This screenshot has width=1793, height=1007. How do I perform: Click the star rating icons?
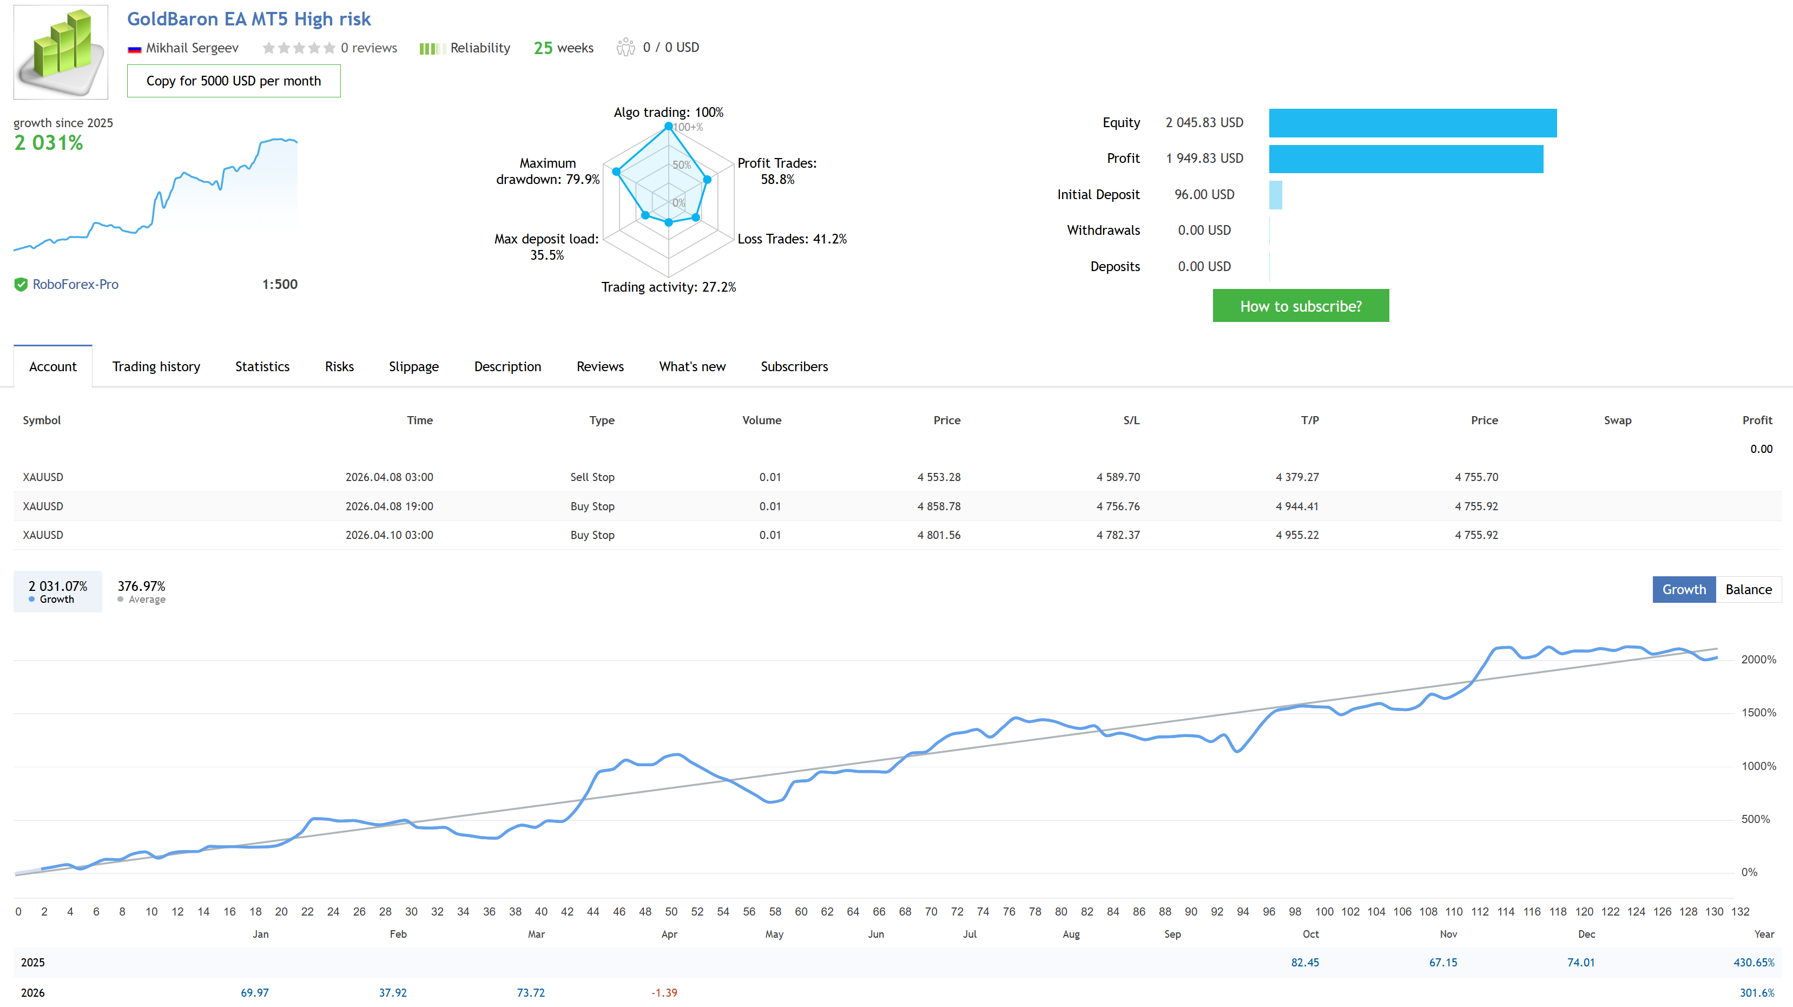point(299,48)
